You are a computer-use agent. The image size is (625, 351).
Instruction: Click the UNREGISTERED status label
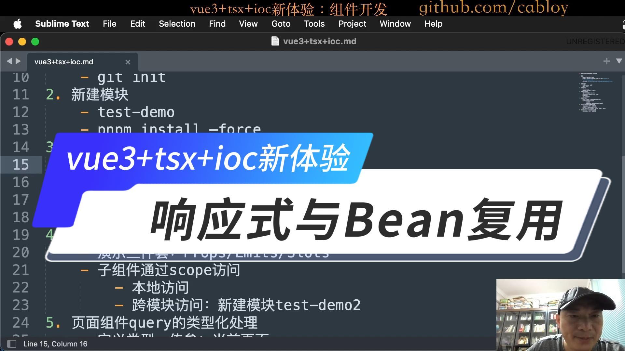pos(594,41)
